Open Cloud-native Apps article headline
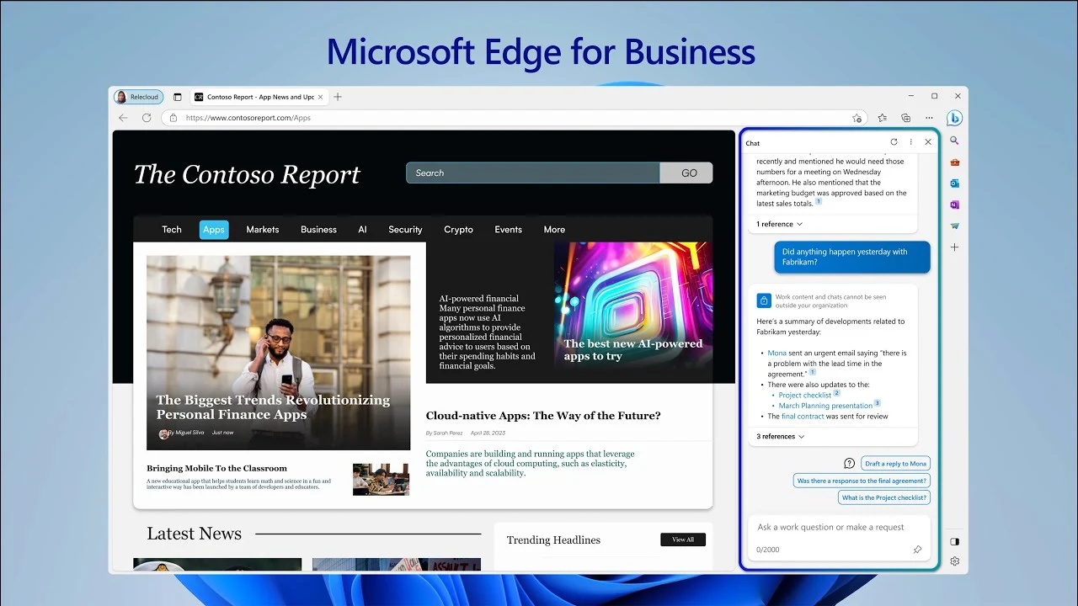 coord(543,416)
